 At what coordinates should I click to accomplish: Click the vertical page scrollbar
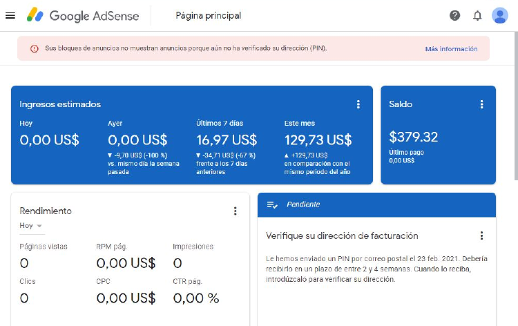click(x=516, y=106)
